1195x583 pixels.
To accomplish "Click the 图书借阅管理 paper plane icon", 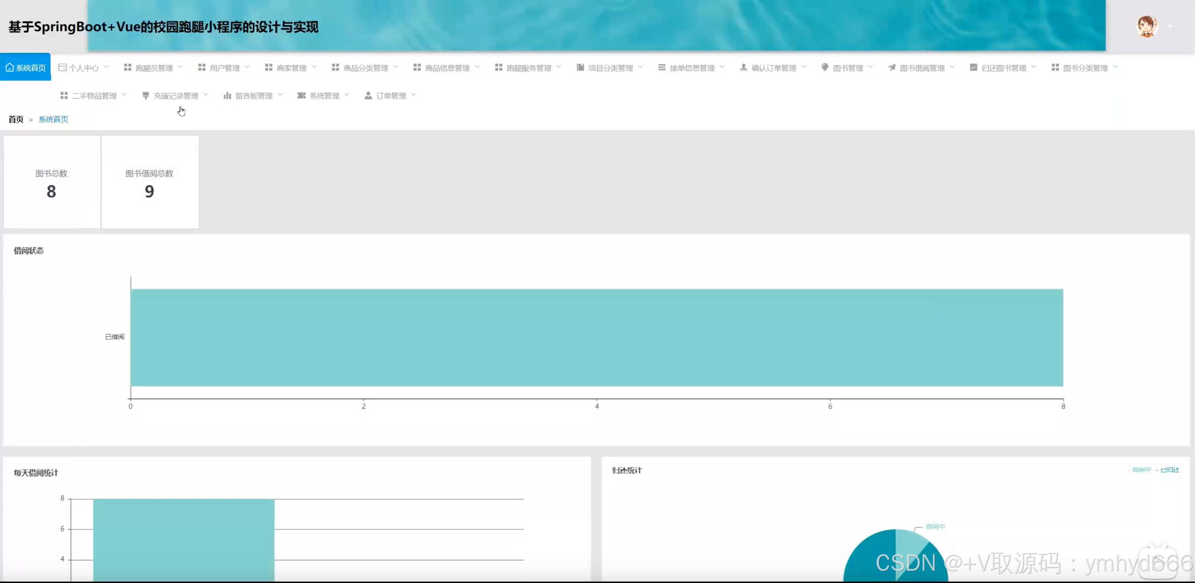I will pyautogui.click(x=892, y=68).
